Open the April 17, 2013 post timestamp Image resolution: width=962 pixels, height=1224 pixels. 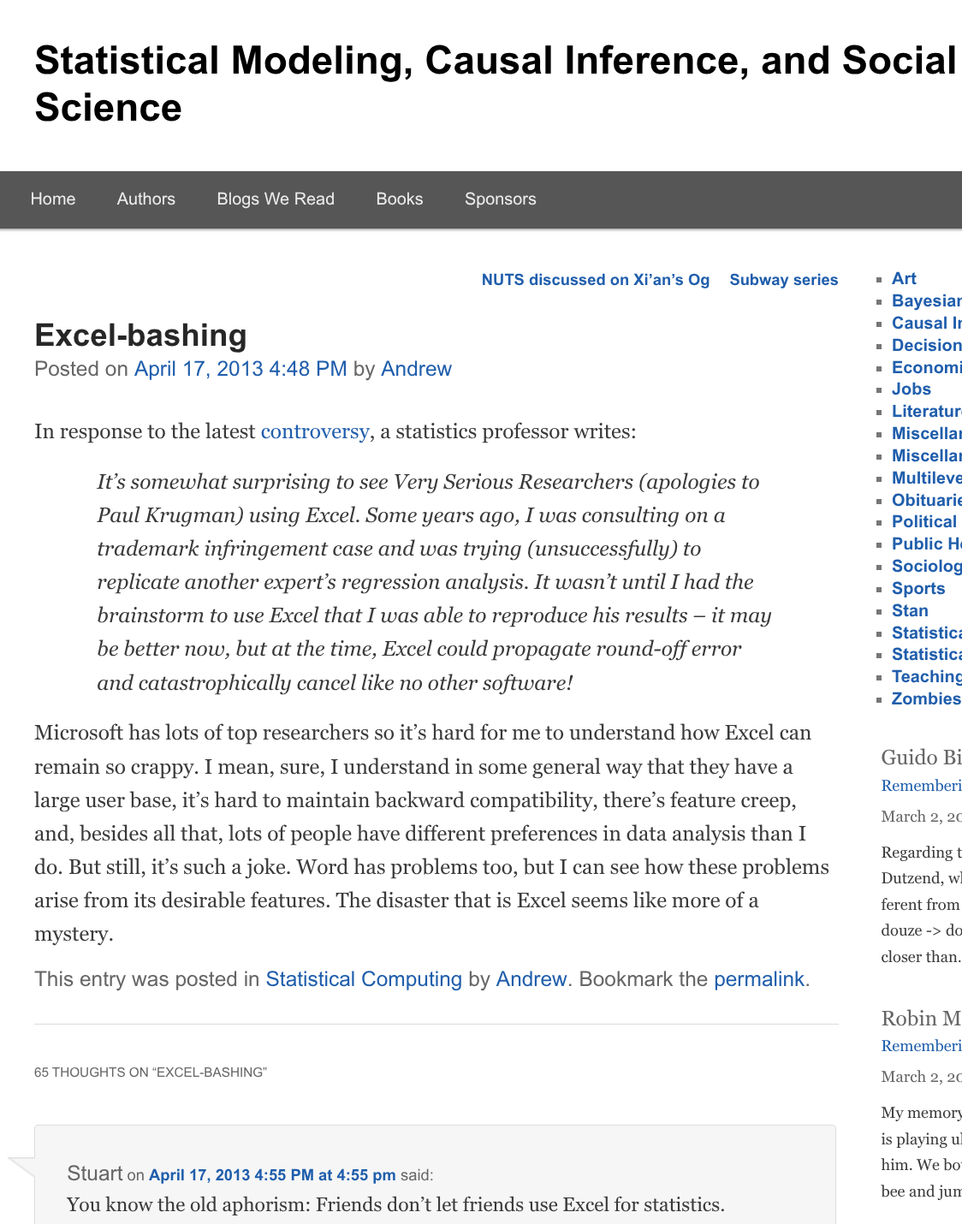click(241, 368)
